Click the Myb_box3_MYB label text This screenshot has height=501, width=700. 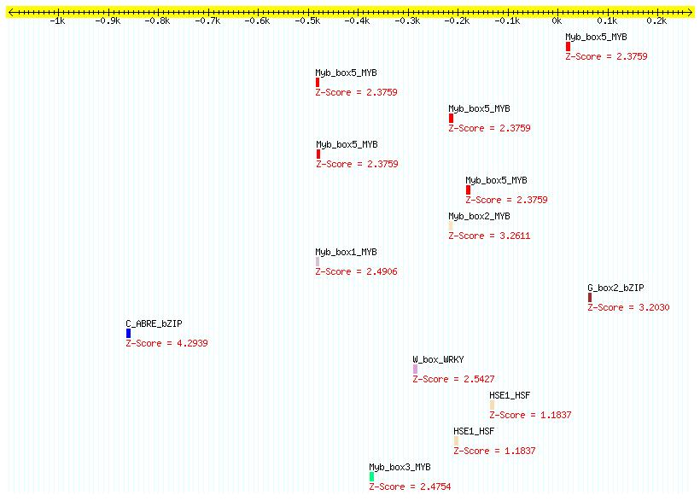(400, 467)
